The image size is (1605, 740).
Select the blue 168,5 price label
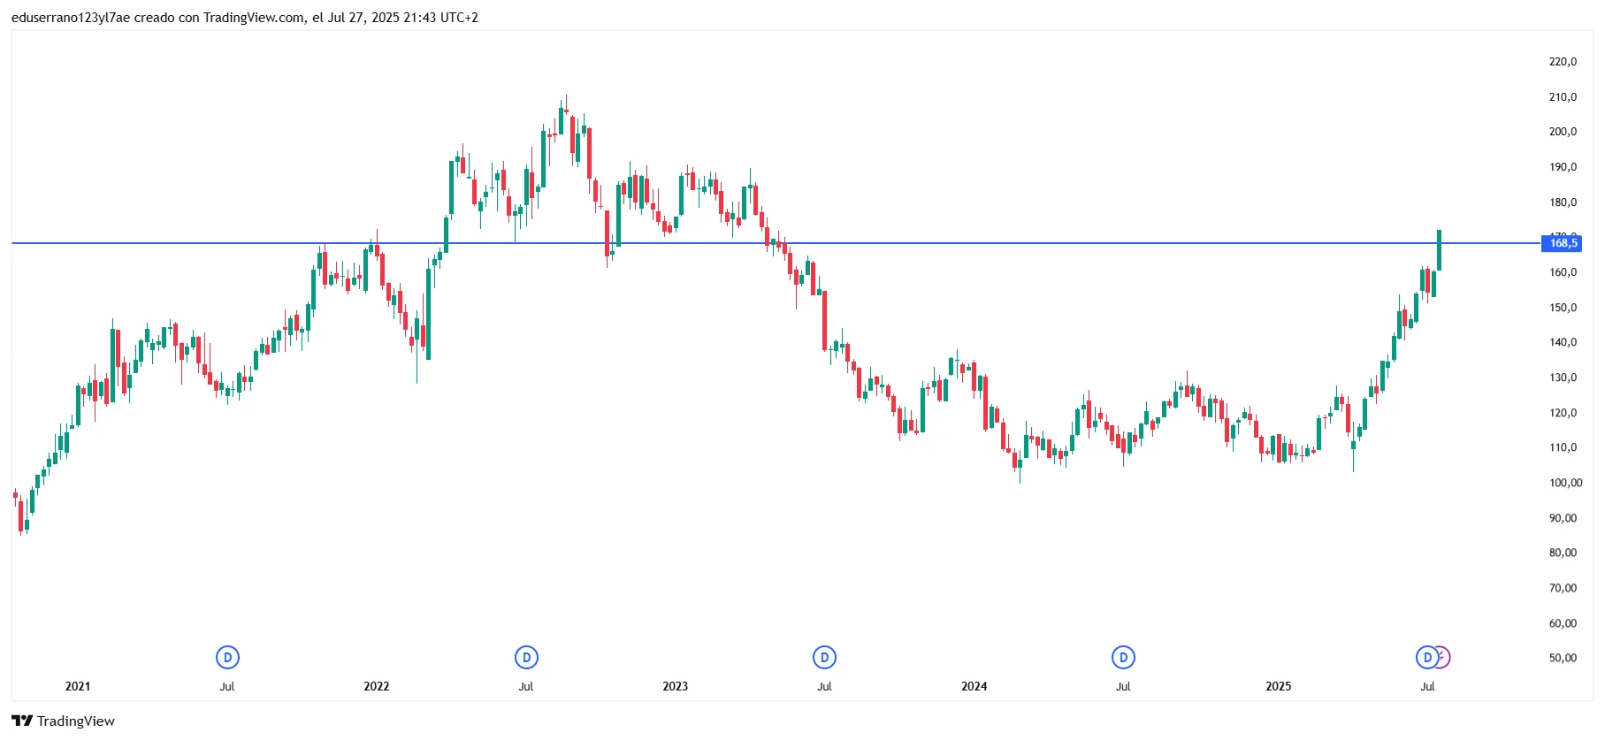point(1562,243)
